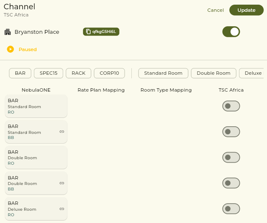The height and width of the screenshot is (223, 267).
Task: Click link icon on BAR Deluxe Room RO card
Action: (62, 209)
